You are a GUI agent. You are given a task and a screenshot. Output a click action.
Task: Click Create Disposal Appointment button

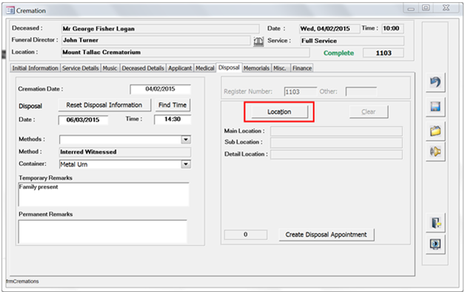327,235
